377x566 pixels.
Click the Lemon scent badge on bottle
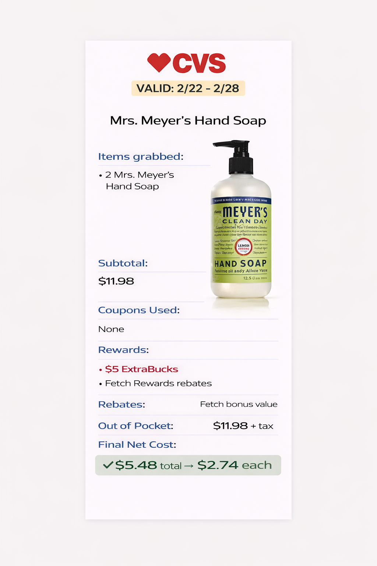[x=243, y=247]
